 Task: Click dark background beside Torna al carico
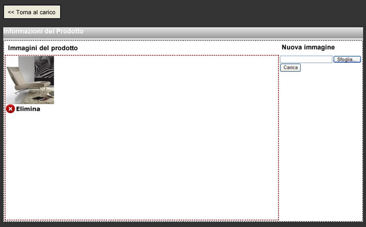pyautogui.click(x=209, y=13)
